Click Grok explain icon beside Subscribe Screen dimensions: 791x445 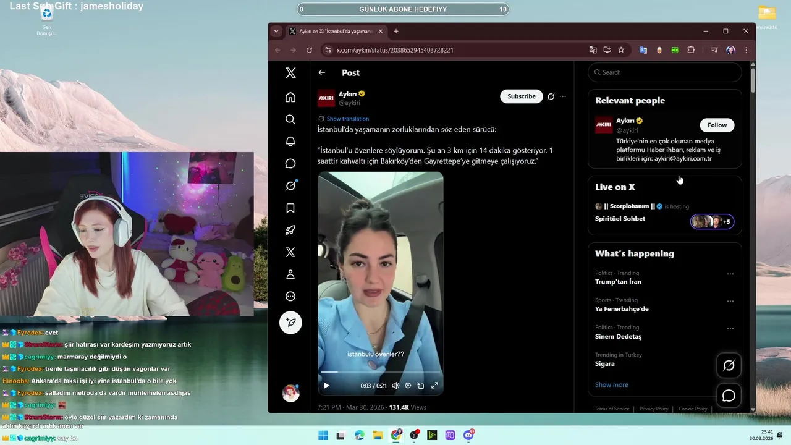click(x=551, y=96)
